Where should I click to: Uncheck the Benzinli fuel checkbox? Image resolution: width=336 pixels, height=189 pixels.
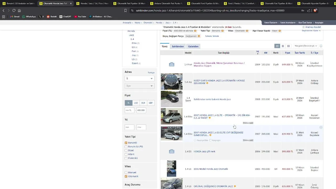tap(126, 143)
